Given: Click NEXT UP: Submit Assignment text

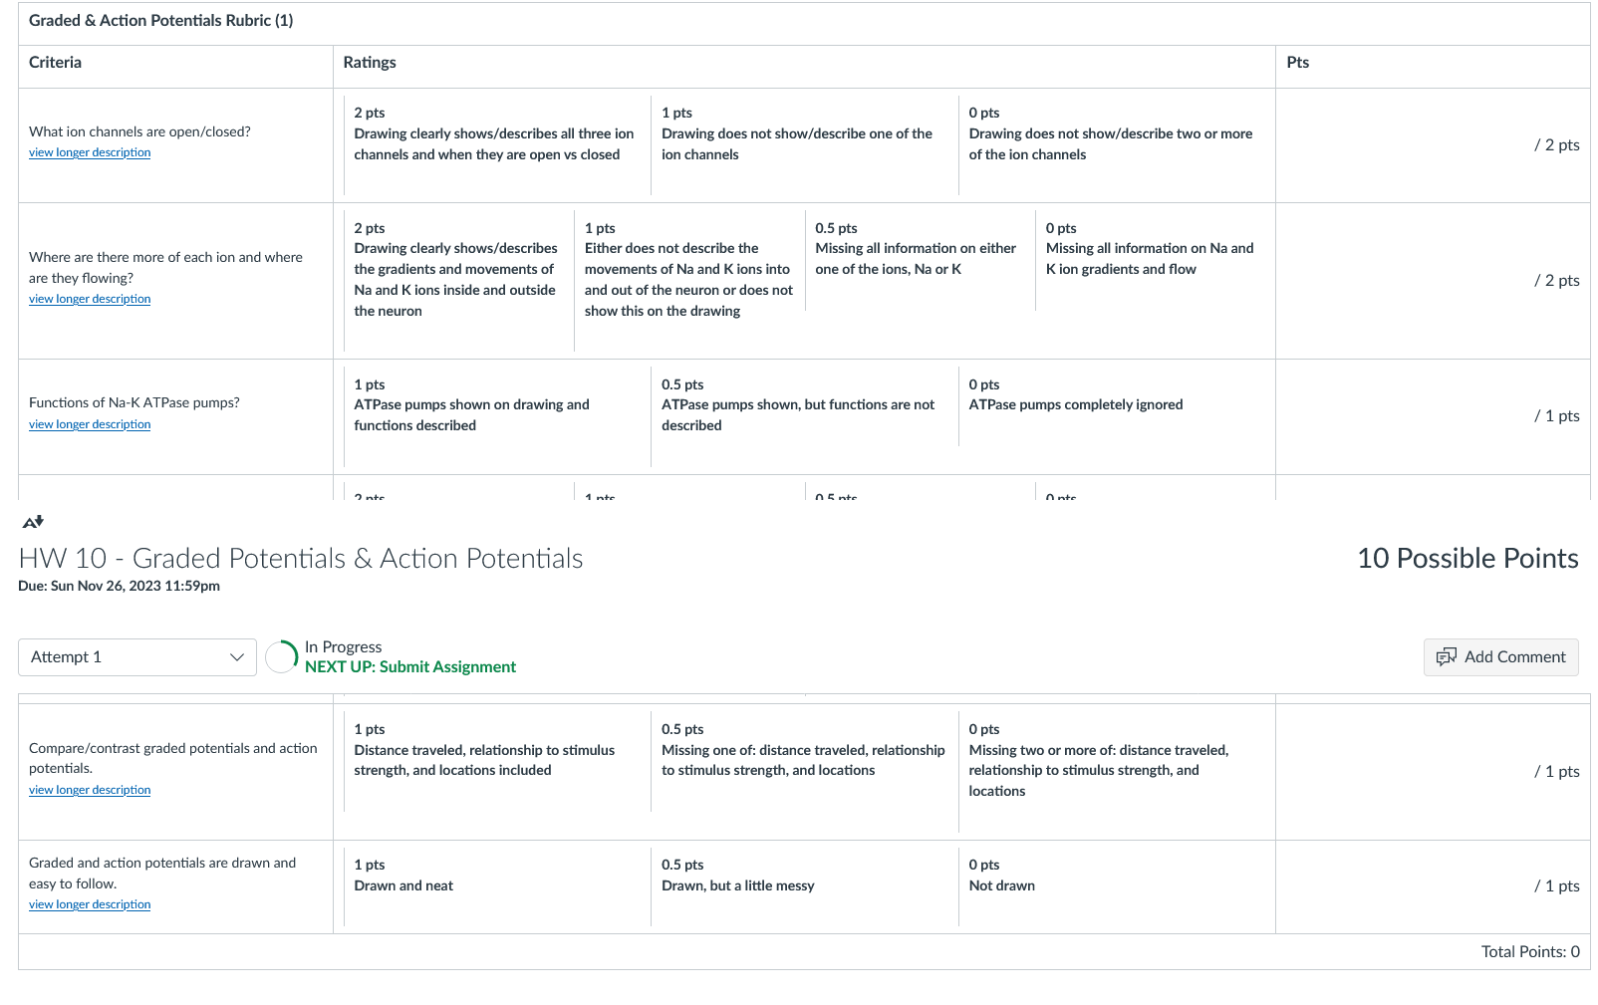Looking at the screenshot, I should point(410,667).
